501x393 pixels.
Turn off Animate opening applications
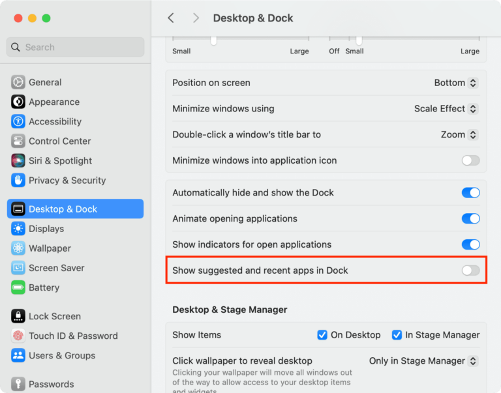pos(470,219)
